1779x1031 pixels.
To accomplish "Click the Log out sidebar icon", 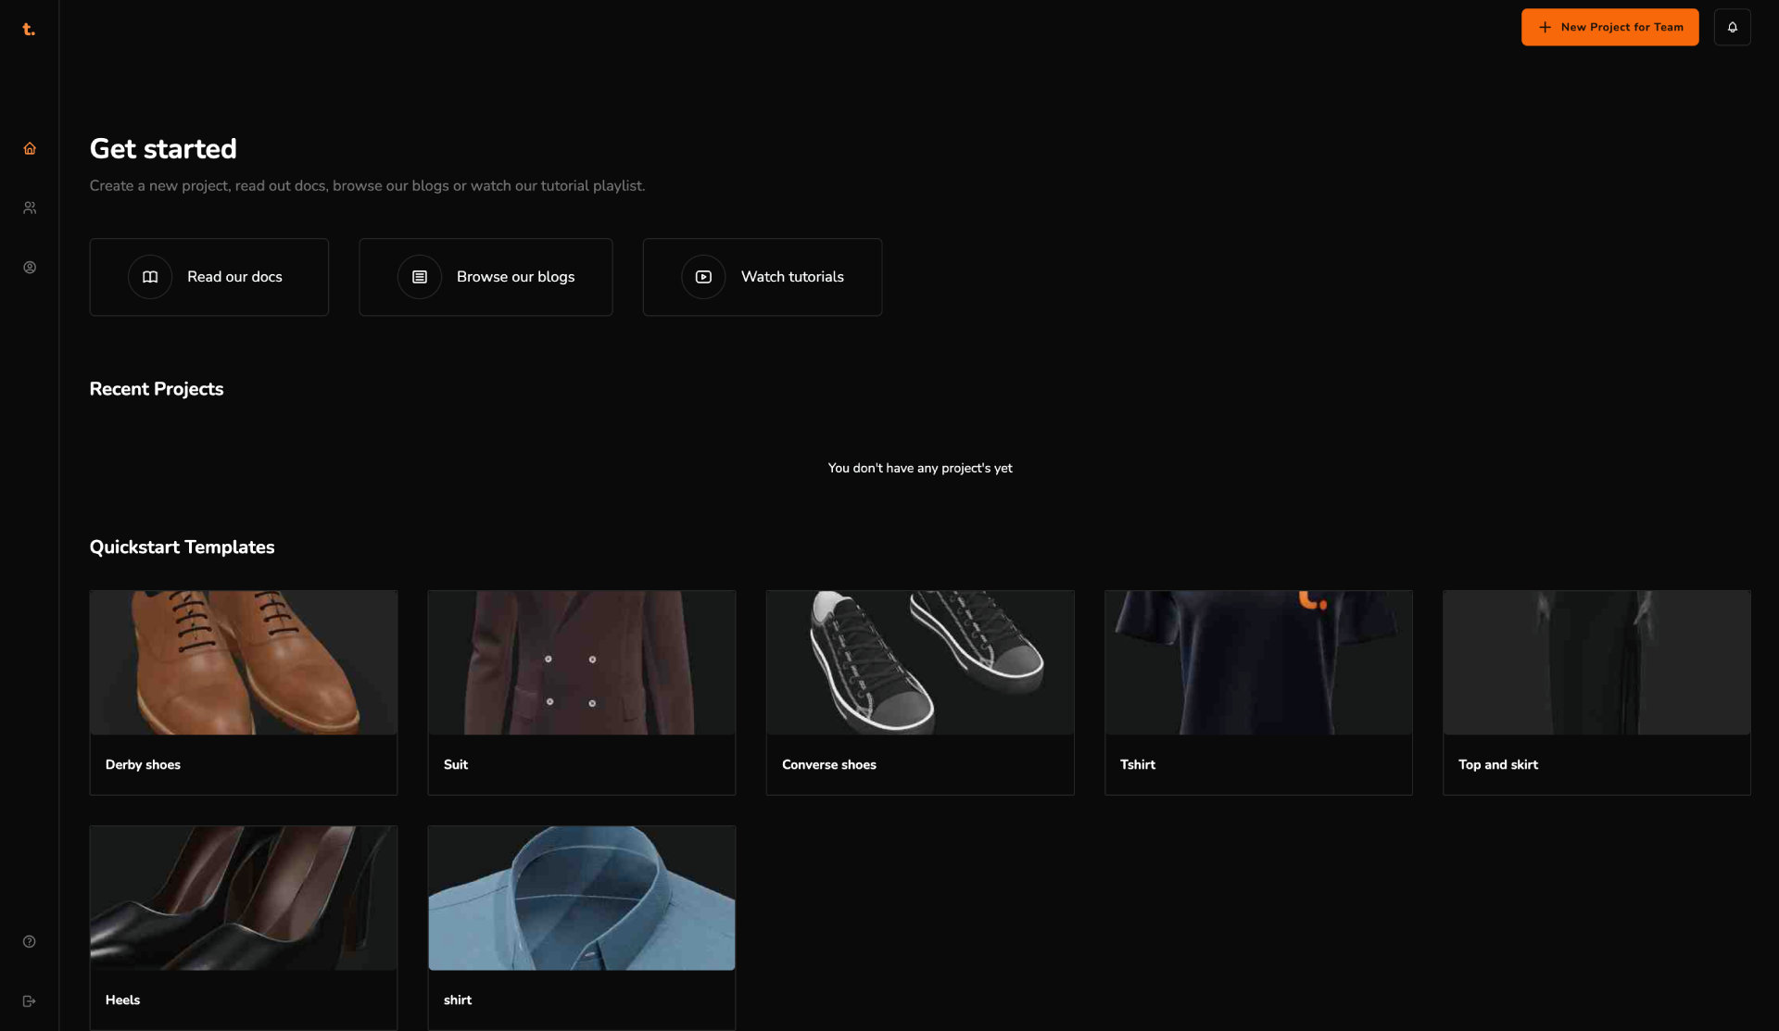I will pyautogui.click(x=30, y=1001).
